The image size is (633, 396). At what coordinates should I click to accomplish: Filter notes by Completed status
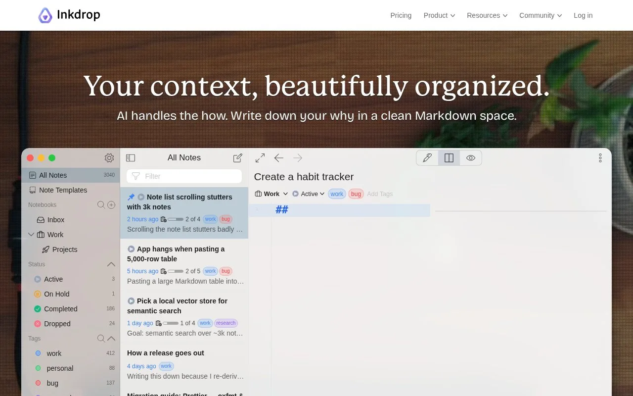point(71,309)
